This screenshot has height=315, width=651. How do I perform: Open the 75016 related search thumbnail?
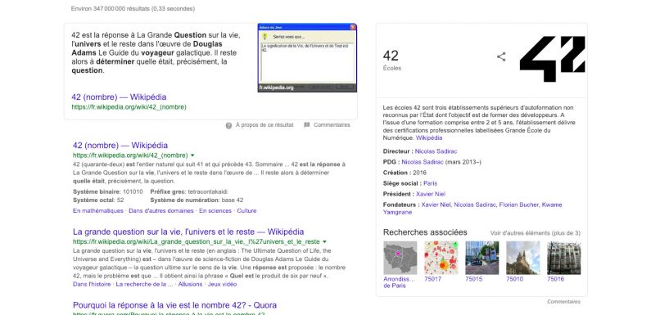click(564, 258)
